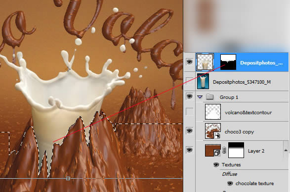This screenshot has height=192, width=290.
Task: Click the link icon on Layer 2
Action: 224,150
